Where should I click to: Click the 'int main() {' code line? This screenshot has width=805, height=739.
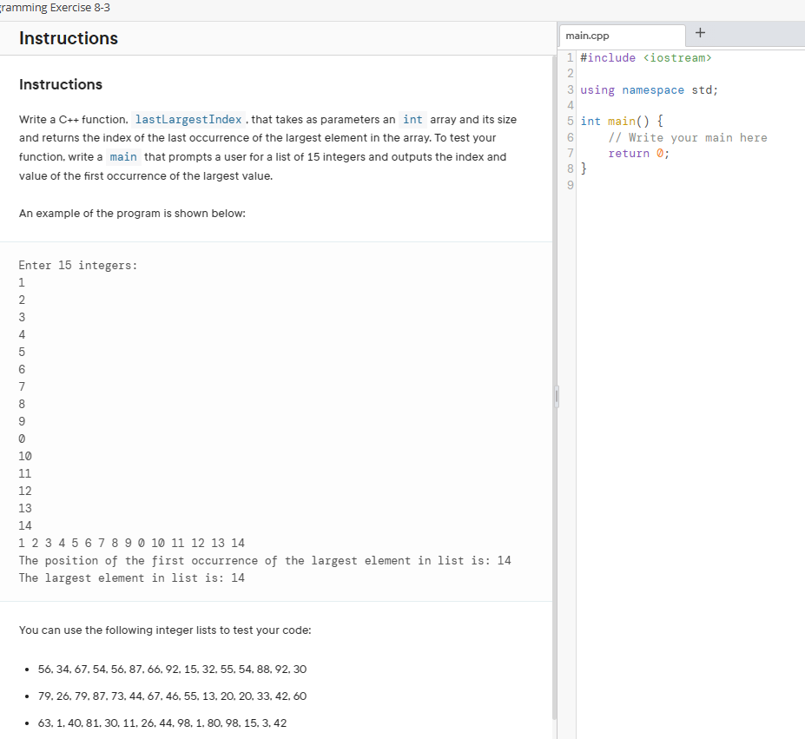(x=622, y=122)
